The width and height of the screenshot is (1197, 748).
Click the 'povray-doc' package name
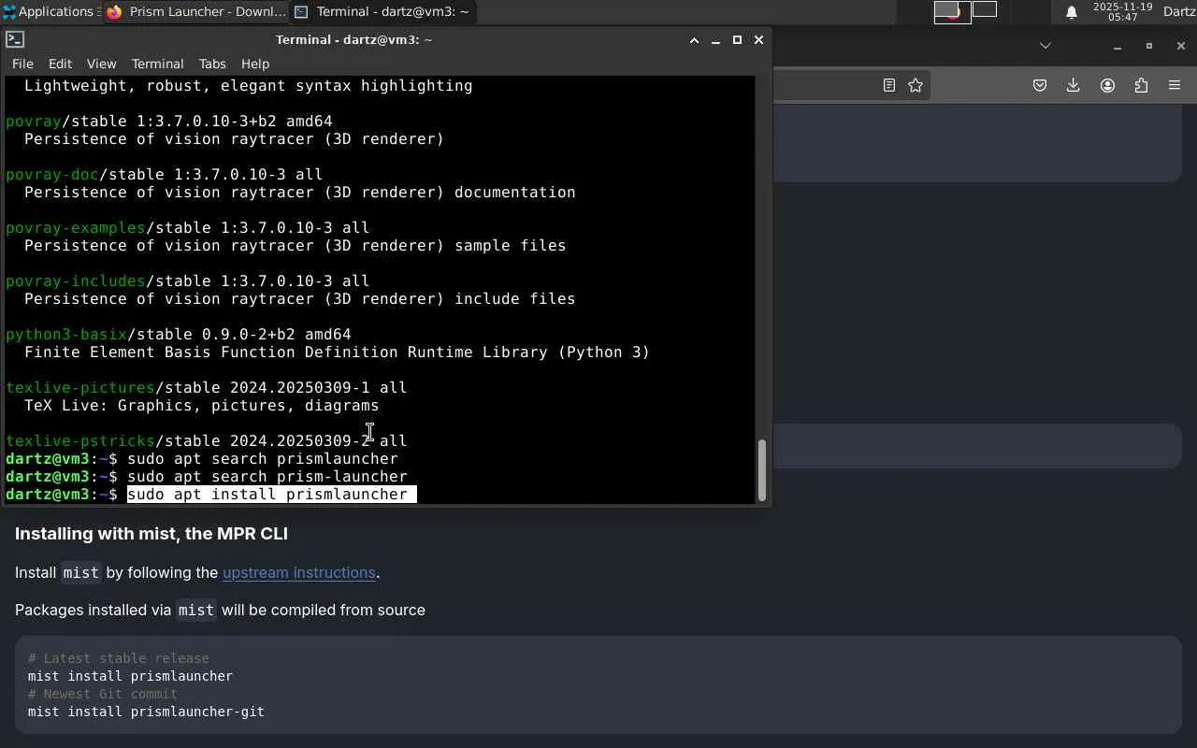[52, 174]
